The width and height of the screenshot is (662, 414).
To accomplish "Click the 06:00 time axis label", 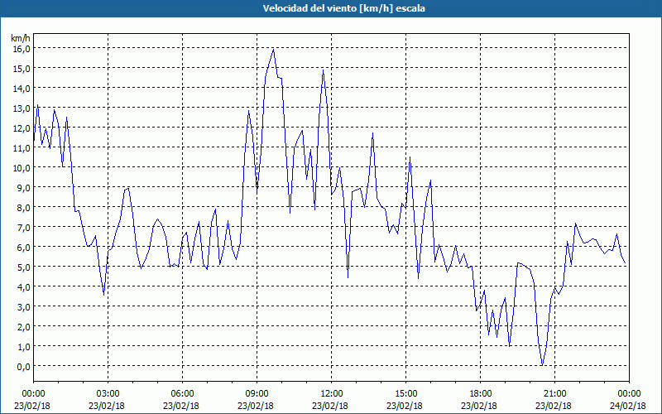I will point(182,394).
